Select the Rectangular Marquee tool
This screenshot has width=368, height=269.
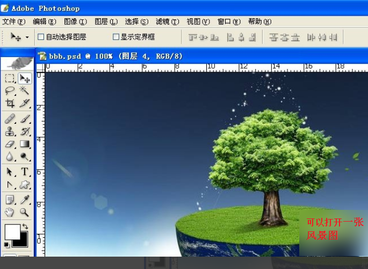click(10, 79)
